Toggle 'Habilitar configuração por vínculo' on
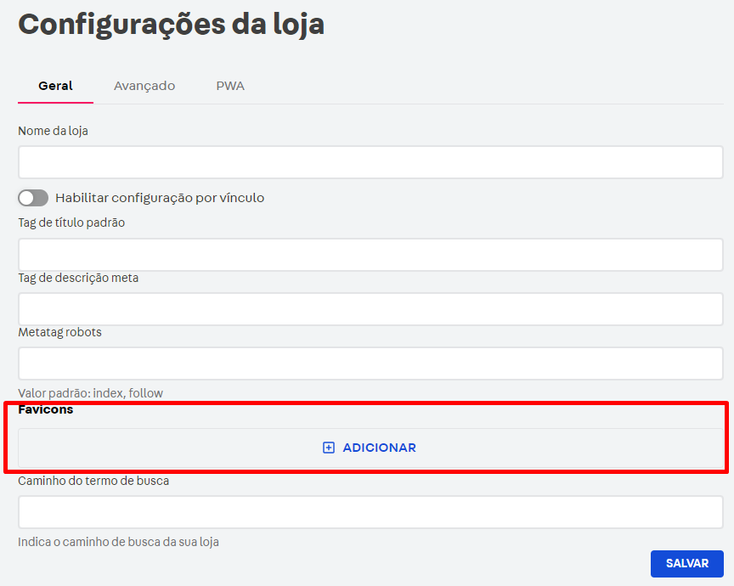Screen dimensions: 734x586 click(32, 197)
